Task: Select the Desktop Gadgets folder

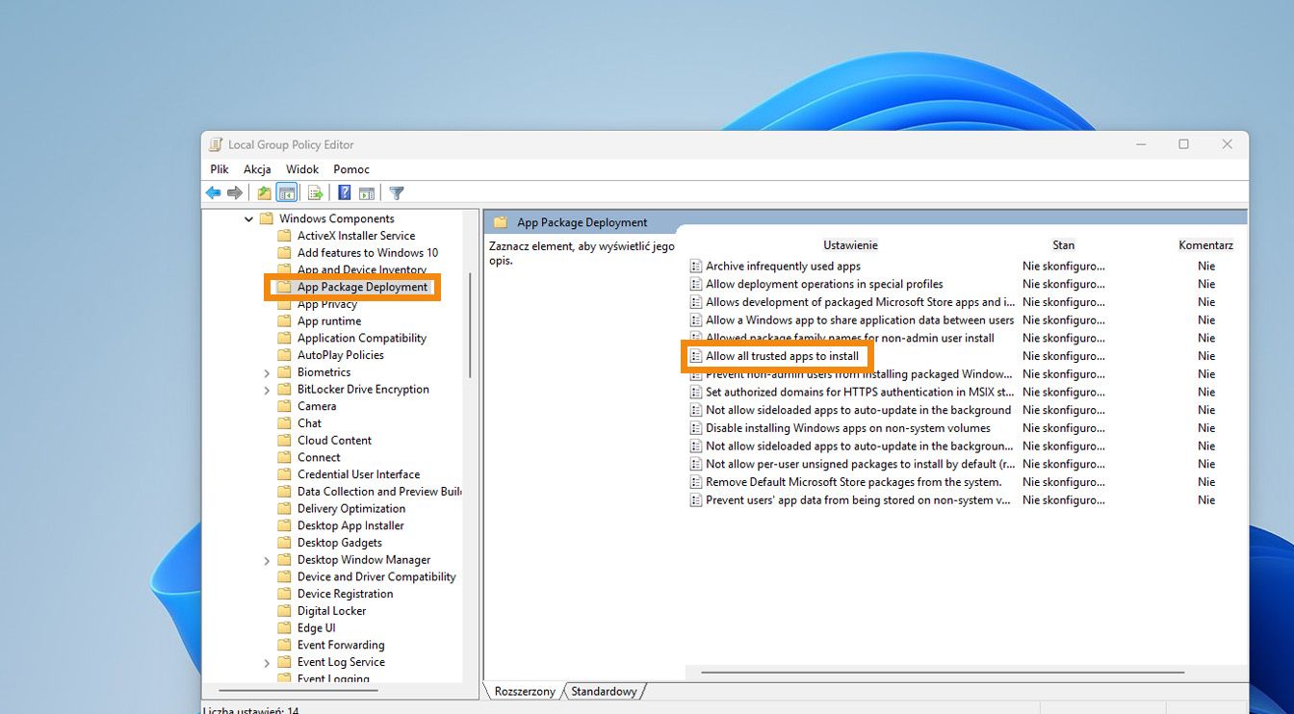Action: point(340,543)
